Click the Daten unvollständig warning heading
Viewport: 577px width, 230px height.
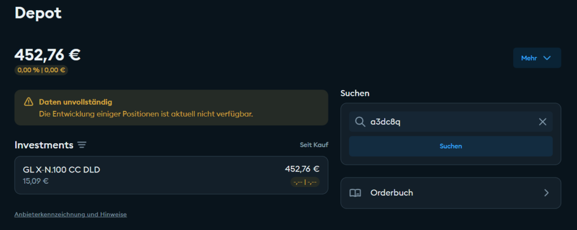click(76, 102)
